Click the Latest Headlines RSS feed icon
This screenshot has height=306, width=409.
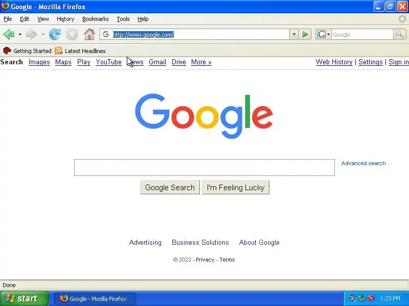pyautogui.click(x=58, y=50)
